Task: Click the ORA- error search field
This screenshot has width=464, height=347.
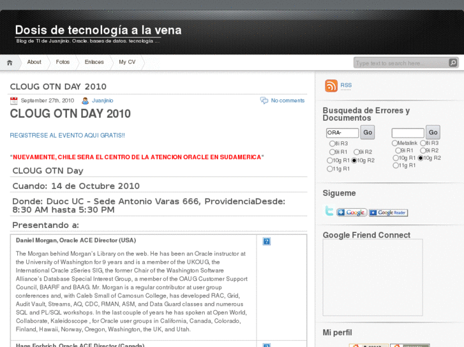Action: [x=342, y=133]
